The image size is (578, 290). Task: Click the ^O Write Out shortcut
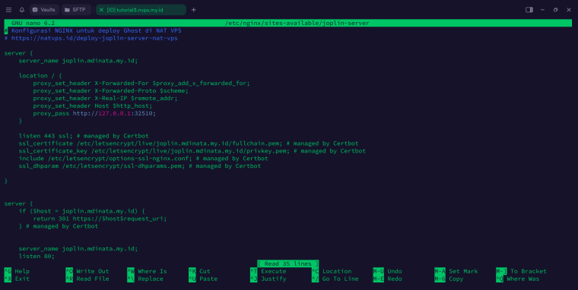pyautogui.click(x=87, y=271)
